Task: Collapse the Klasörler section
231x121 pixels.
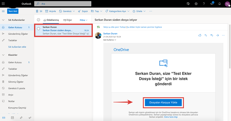Action: 3,55
